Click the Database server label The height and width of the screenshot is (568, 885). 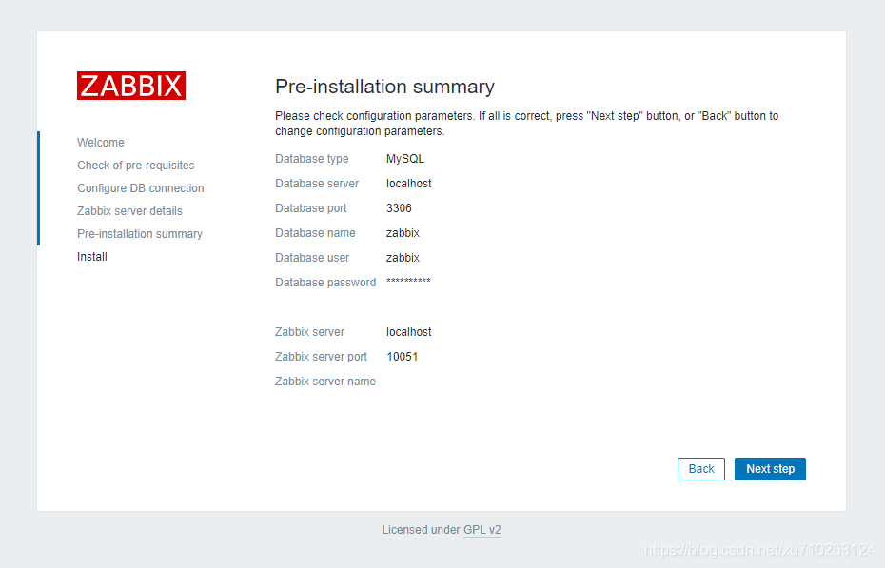coord(317,184)
